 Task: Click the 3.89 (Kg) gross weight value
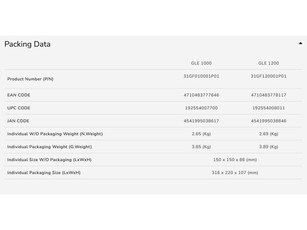pos(268,147)
